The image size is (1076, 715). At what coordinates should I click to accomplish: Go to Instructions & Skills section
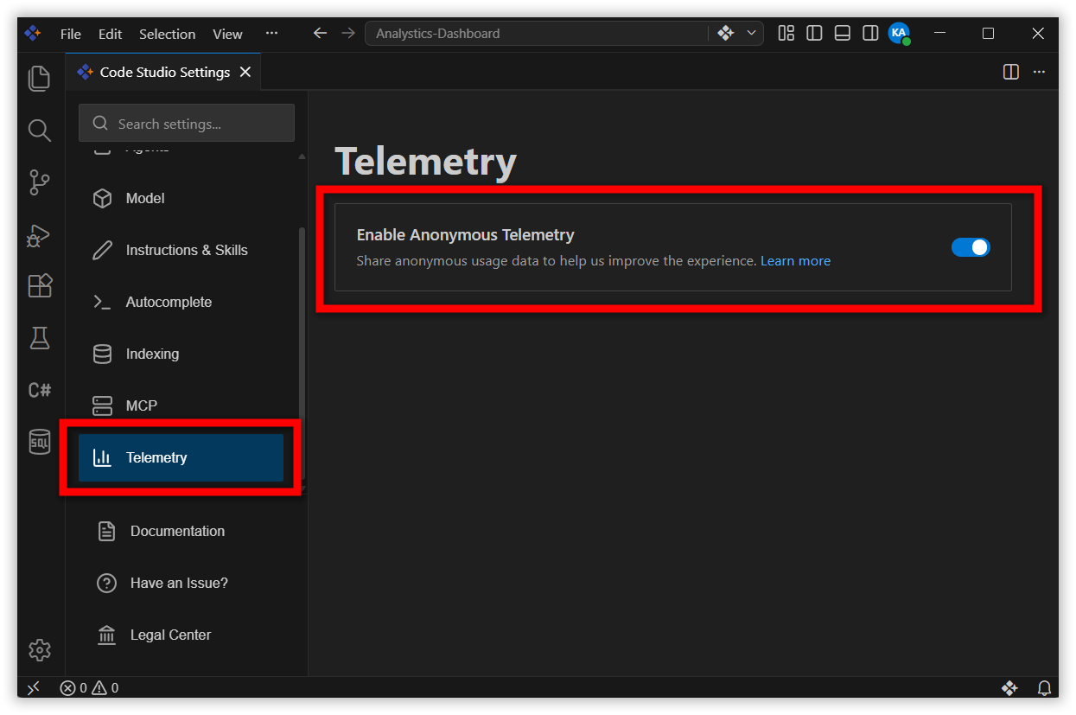181,250
